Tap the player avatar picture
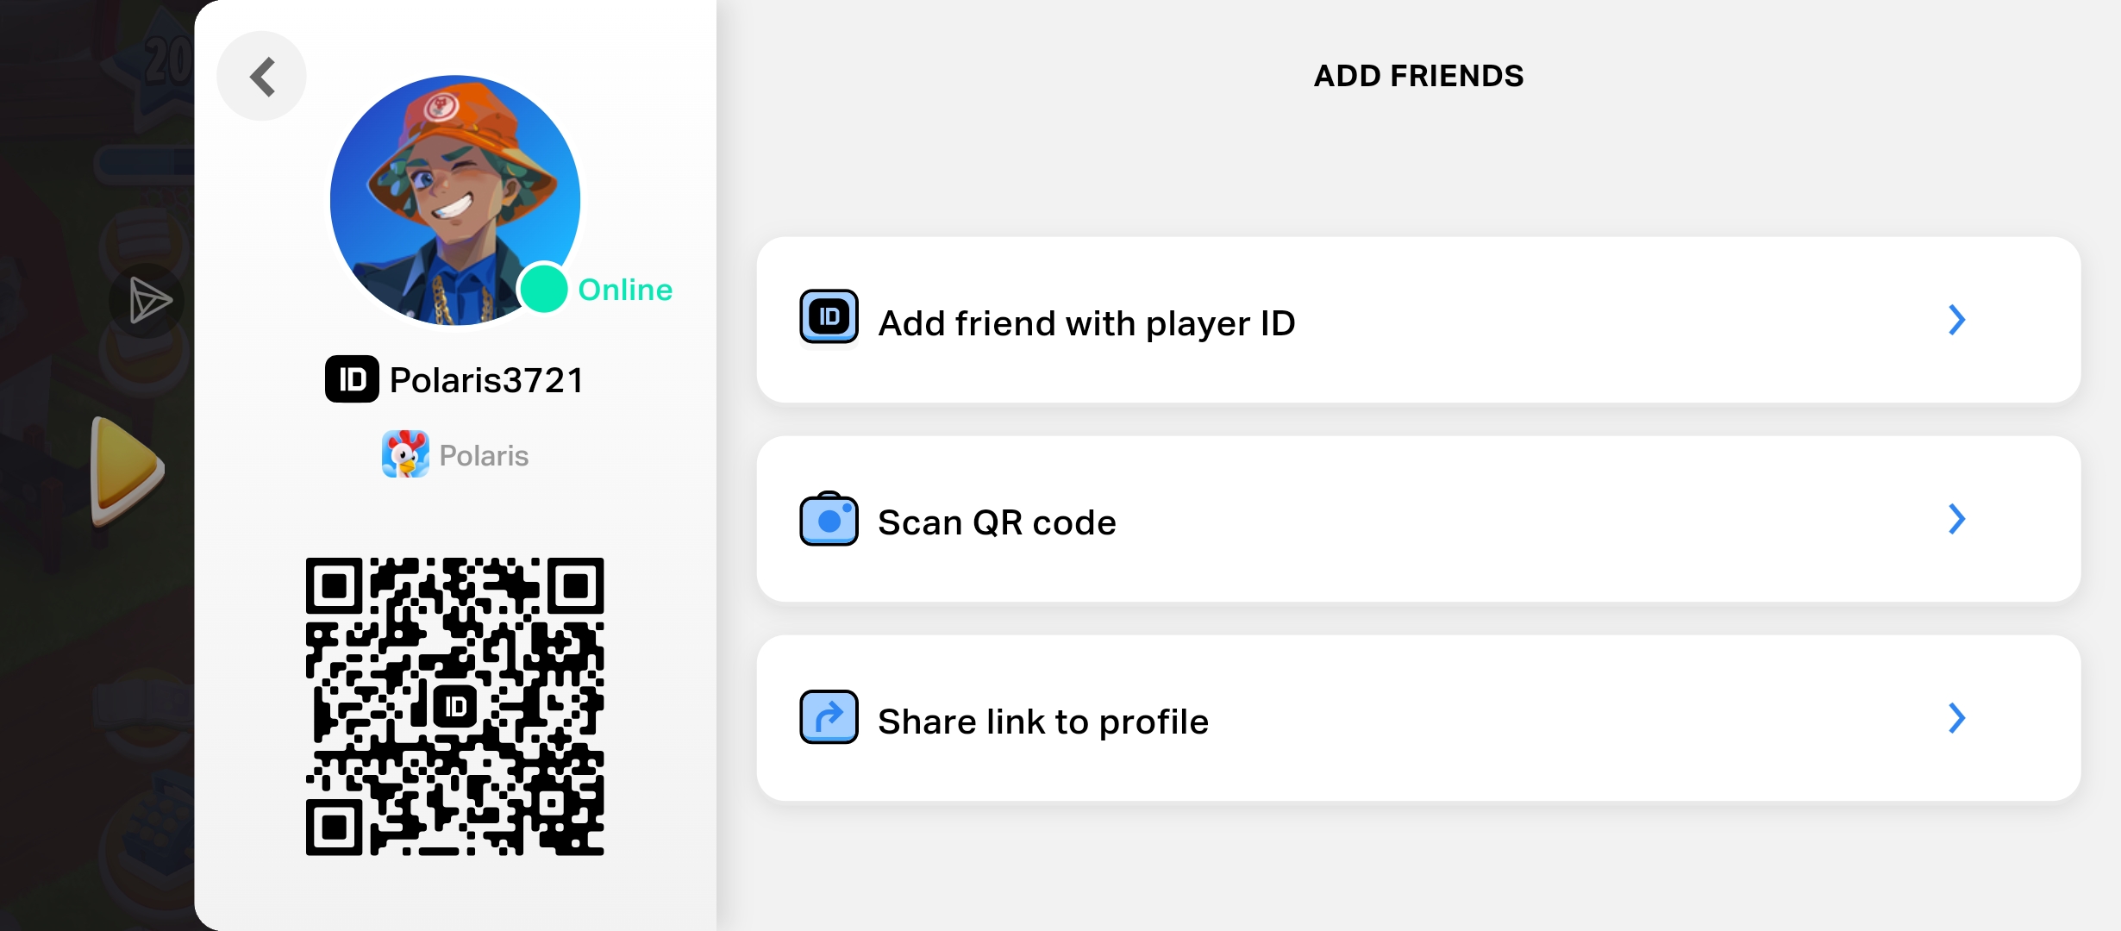Screen dimensions: 2121x931 (454, 200)
